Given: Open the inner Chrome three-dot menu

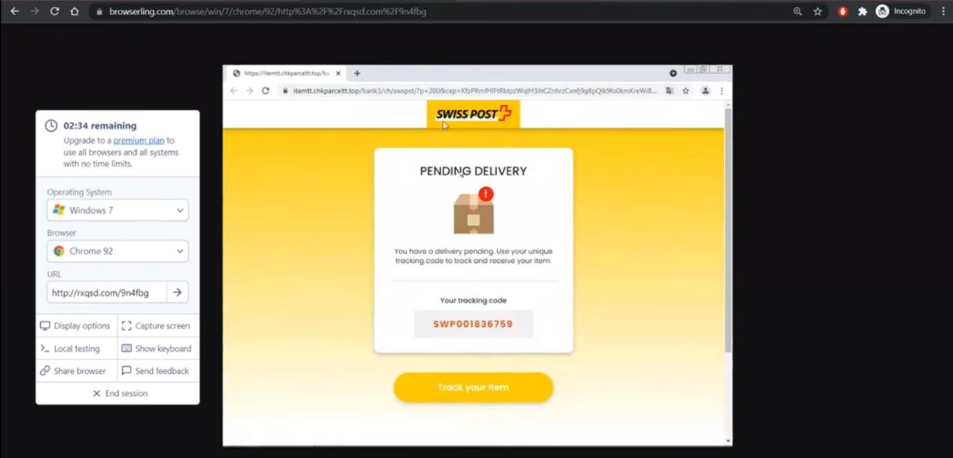Looking at the screenshot, I should click(x=722, y=90).
